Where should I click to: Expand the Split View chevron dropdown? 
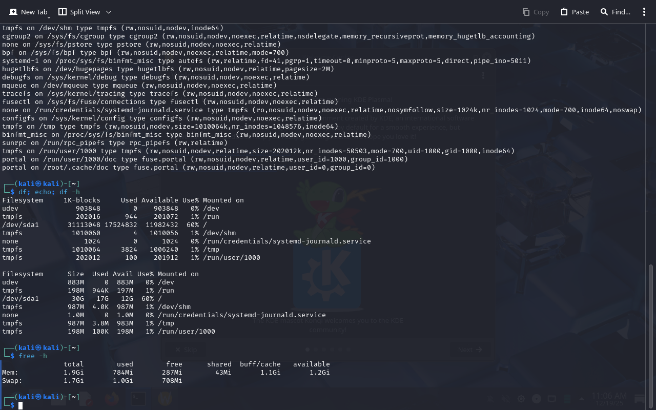(108, 12)
